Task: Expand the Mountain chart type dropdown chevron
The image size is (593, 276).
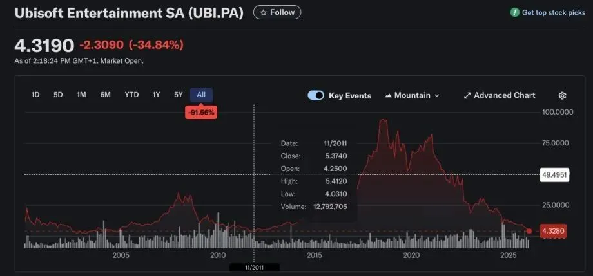Action: pyautogui.click(x=437, y=95)
